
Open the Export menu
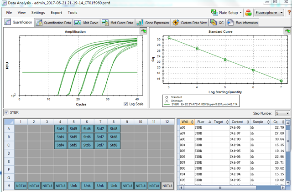coord(57,13)
